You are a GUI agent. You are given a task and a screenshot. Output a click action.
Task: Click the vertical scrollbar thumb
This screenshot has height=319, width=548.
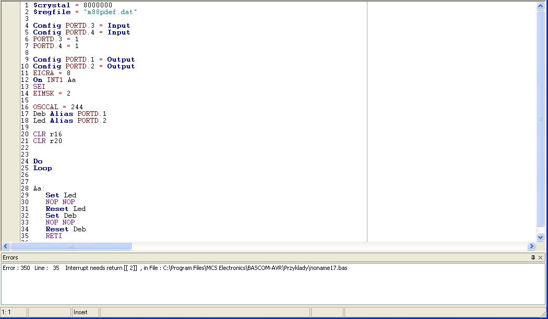(x=540, y=118)
